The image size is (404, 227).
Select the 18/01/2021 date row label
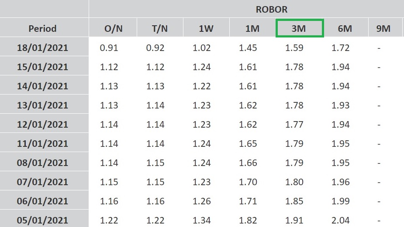click(x=43, y=48)
